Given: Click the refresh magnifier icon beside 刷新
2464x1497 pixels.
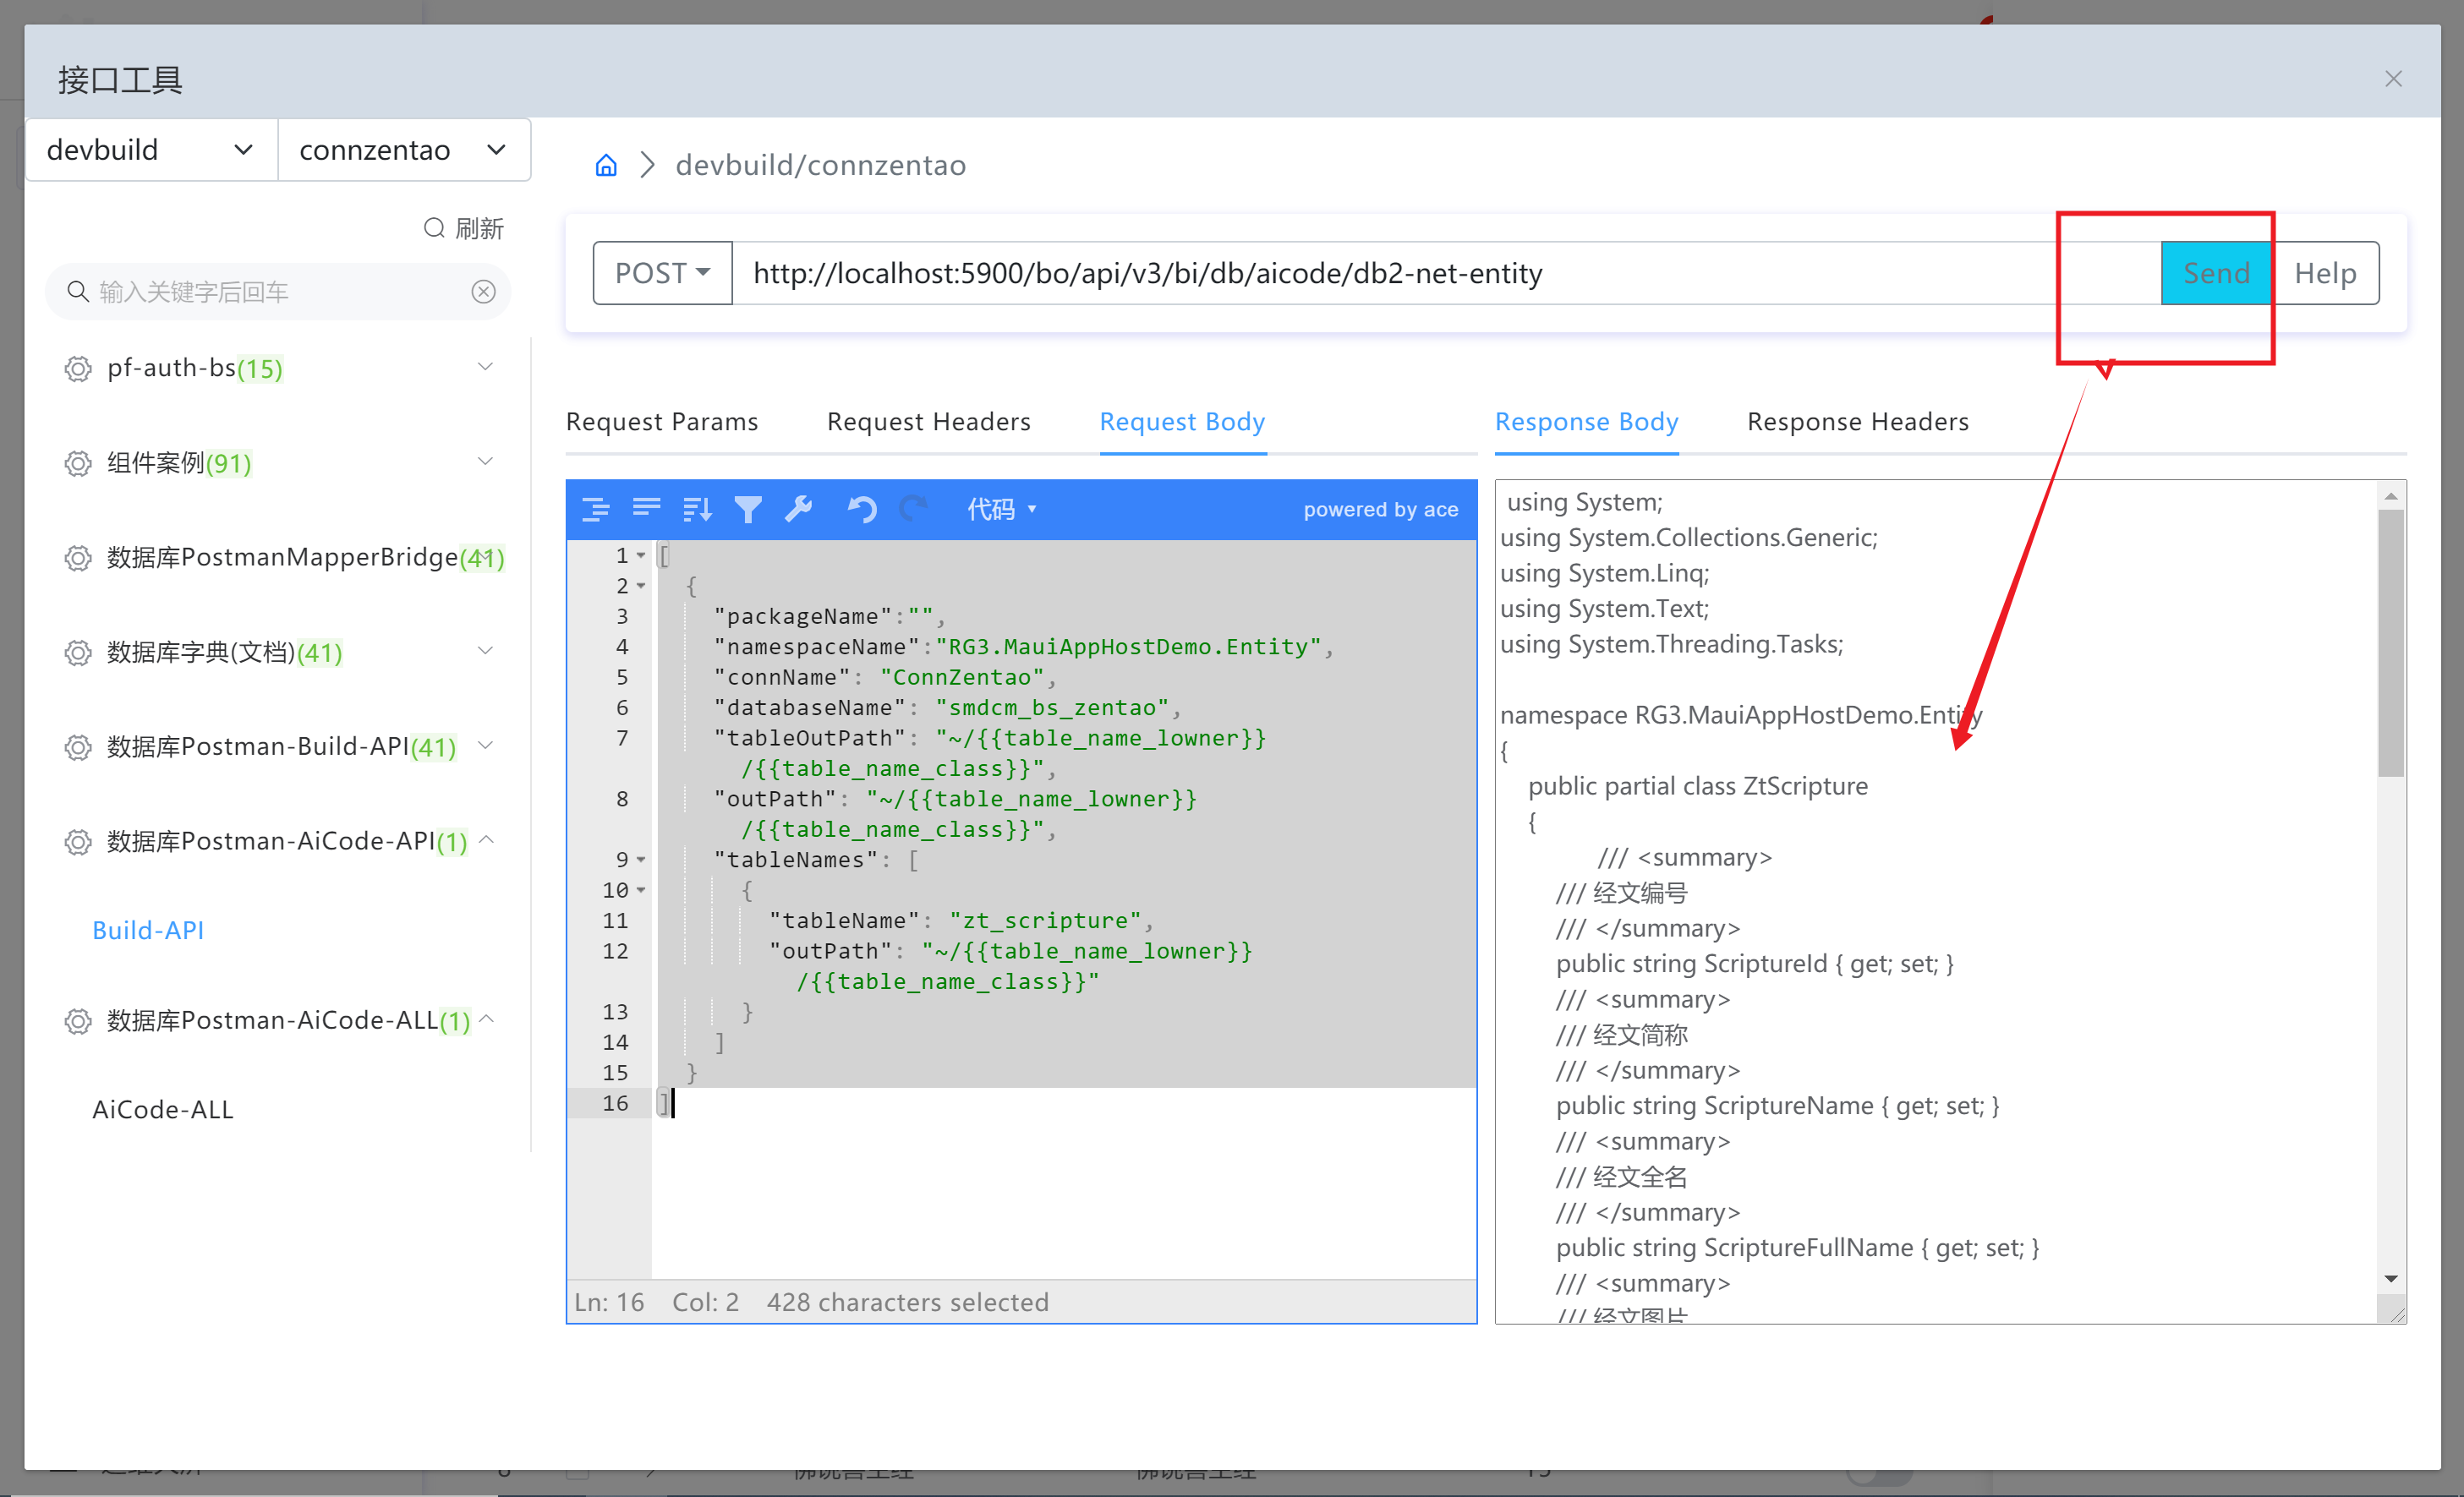Looking at the screenshot, I should point(434,228).
